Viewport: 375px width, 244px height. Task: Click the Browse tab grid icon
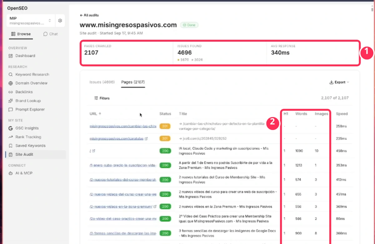coord(13,34)
